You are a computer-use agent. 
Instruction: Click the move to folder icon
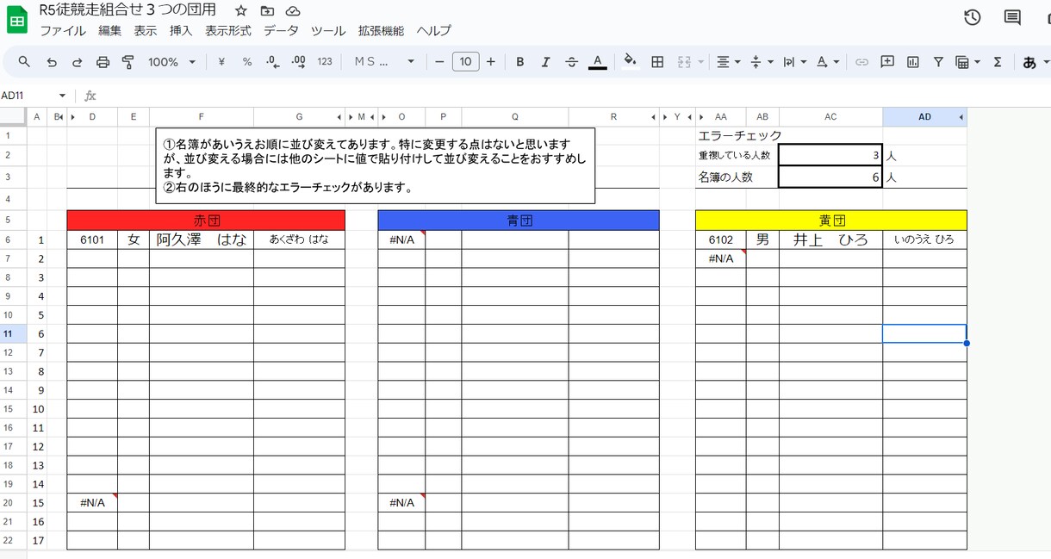tap(267, 11)
